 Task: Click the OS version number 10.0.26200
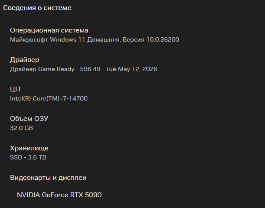coord(163,39)
